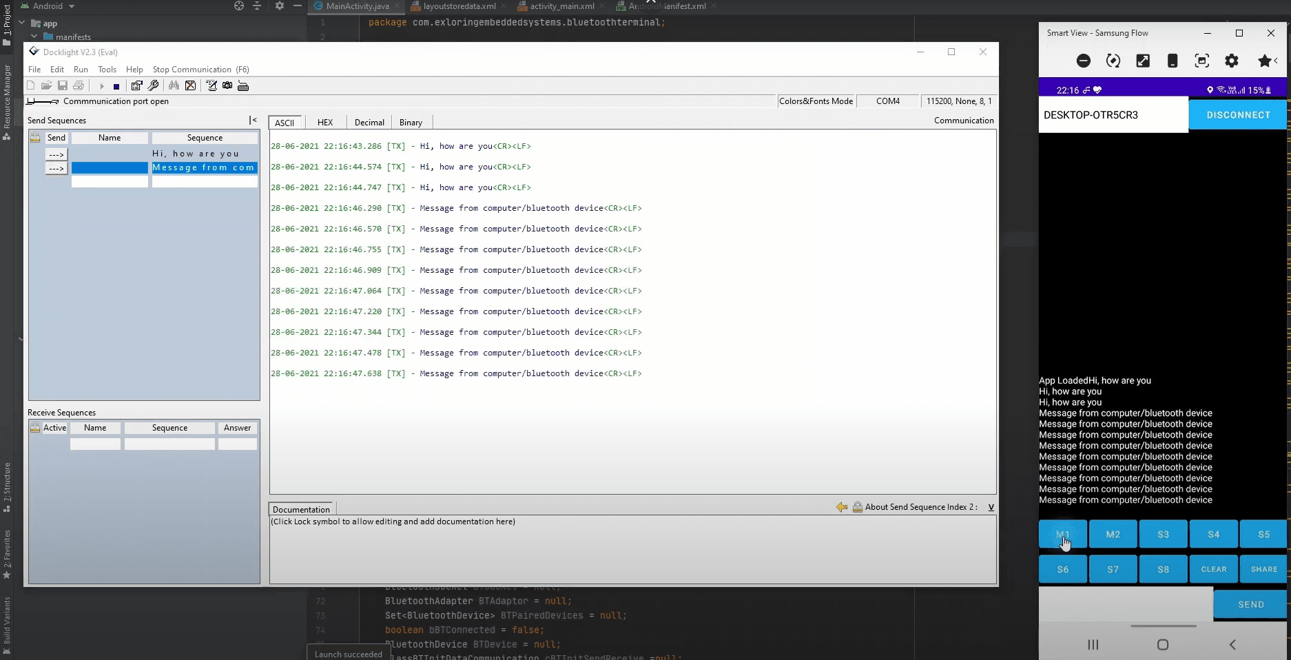Click the camera snapshot icon in the Docklight toolbar
The width and height of the screenshot is (1291, 660).
tap(227, 85)
